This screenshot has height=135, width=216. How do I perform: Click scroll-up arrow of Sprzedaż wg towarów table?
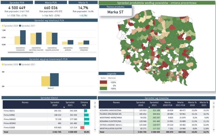214,103
